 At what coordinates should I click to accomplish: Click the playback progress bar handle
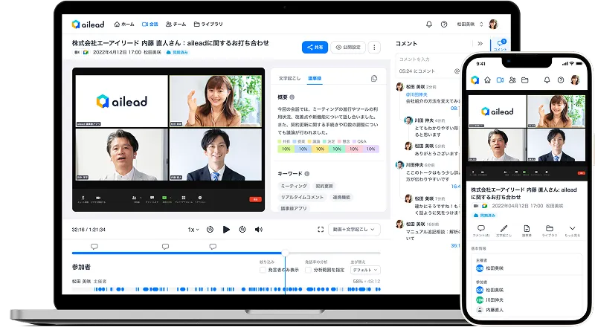coord(285,253)
